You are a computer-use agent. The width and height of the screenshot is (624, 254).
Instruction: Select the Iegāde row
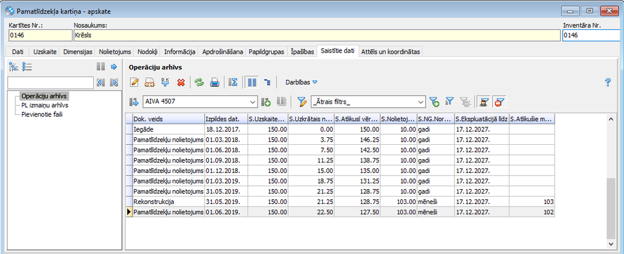coord(340,129)
